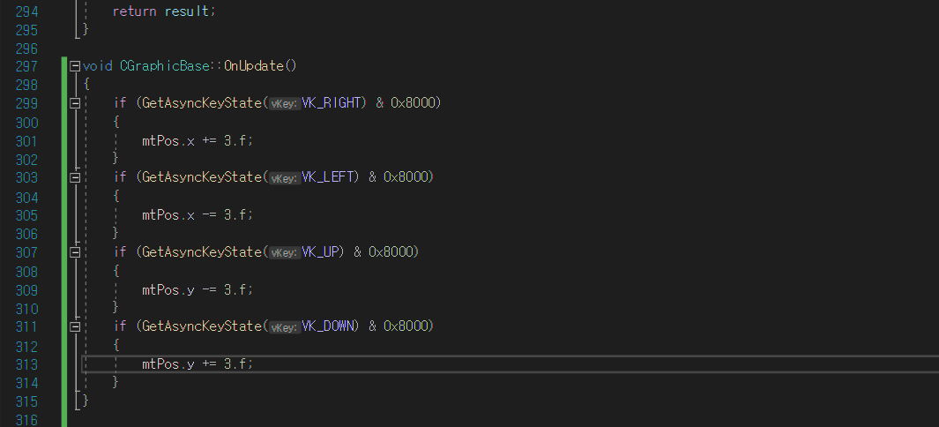This screenshot has width=939, height=427.
Task: Click the CGraphicBase class name
Action: tap(164, 66)
